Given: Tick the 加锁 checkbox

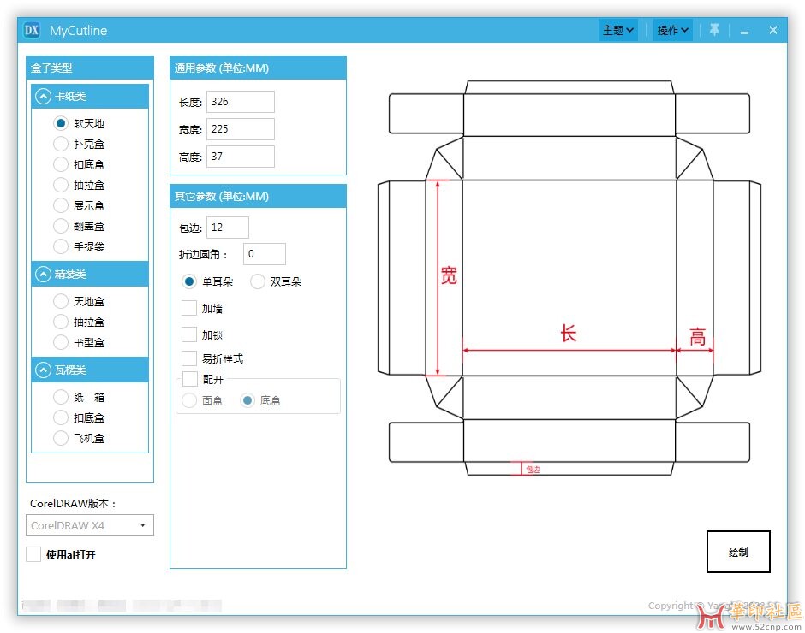Looking at the screenshot, I should tap(189, 334).
